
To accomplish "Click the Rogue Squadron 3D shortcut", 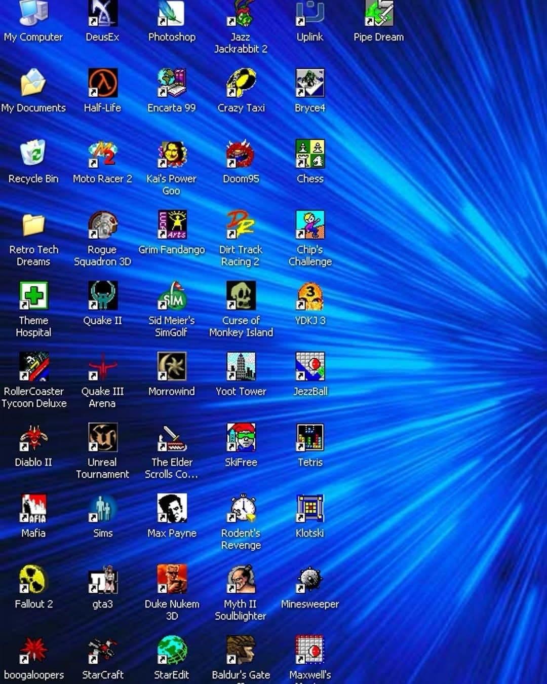I will coord(103,224).
